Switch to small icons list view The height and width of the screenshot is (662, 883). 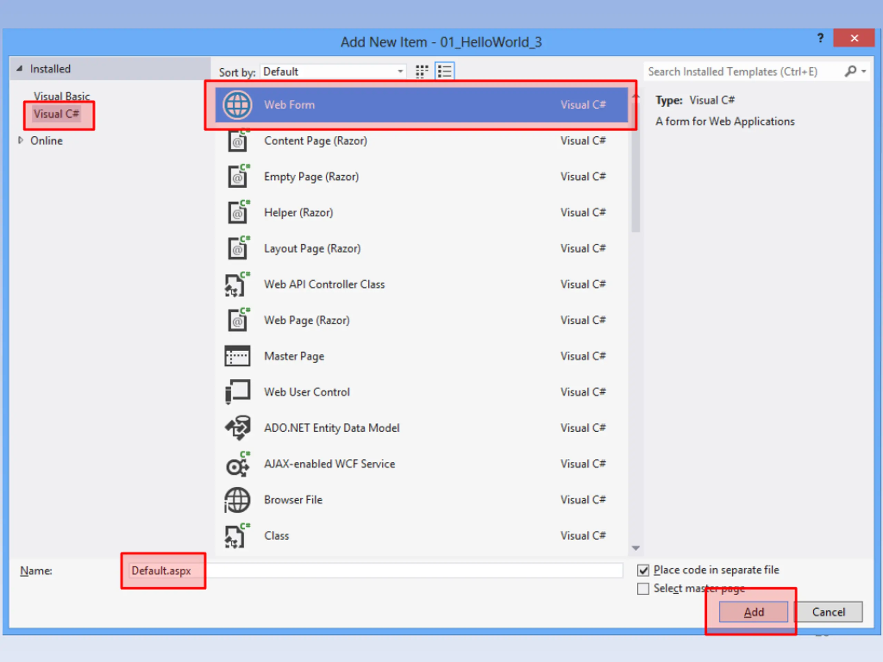tap(444, 72)
